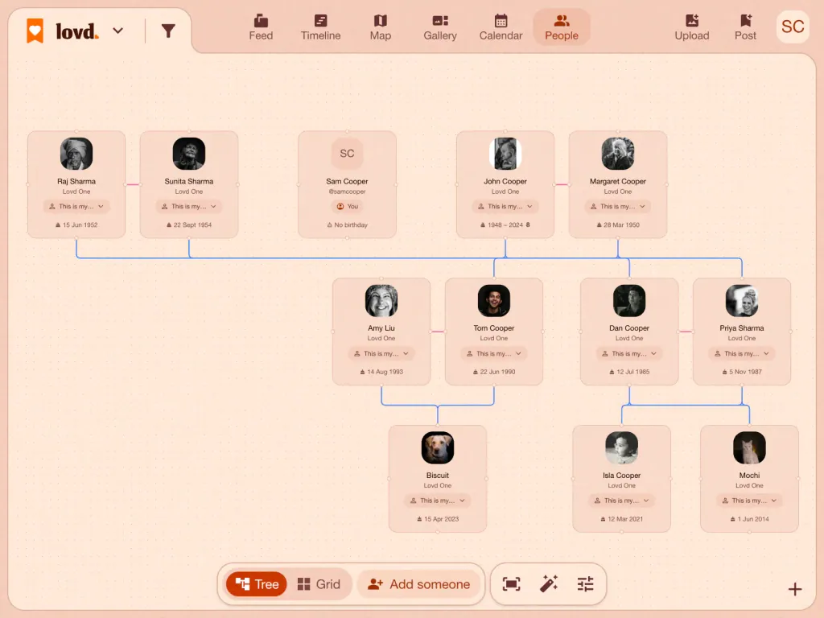The image size is (824, 618).
Task: Click Margaret Cooper's photo
Action: click(618, 154)
